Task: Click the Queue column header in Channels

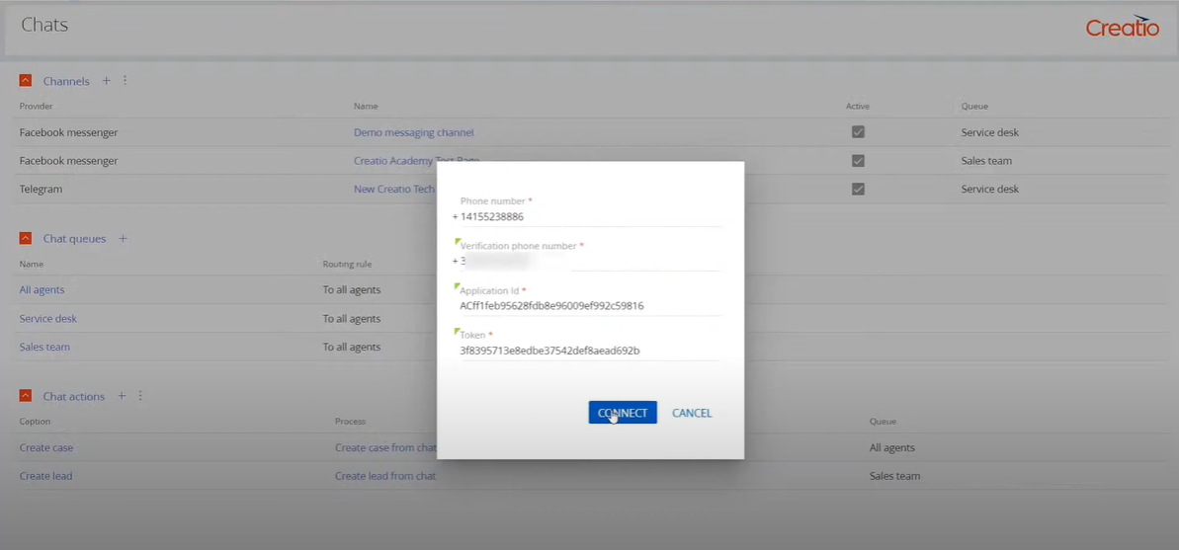Action: coord(973,107)
